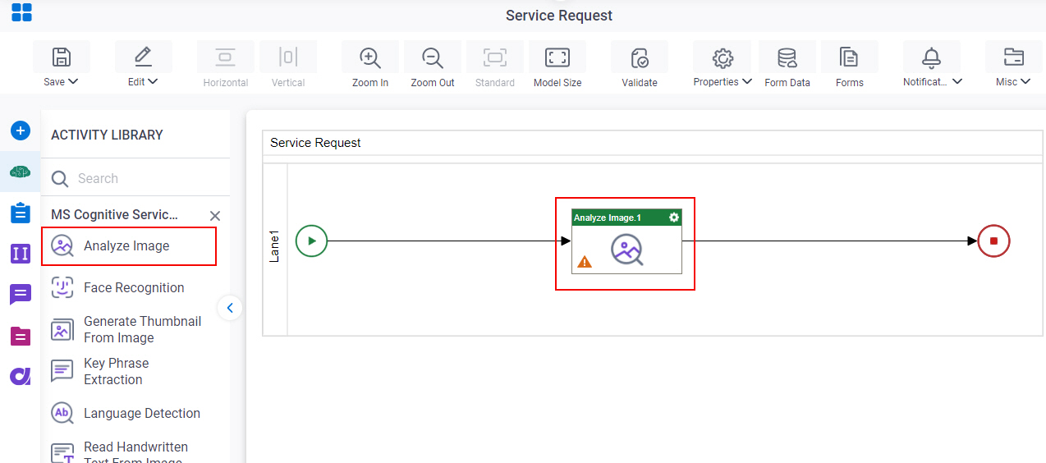Screen dimensions: 1046x463
Task: Expand the Properties dropdown arrow
Action: click(747, 81)
